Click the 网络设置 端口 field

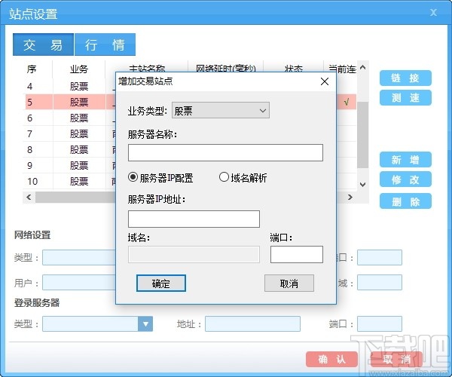(x=380, y=257)
